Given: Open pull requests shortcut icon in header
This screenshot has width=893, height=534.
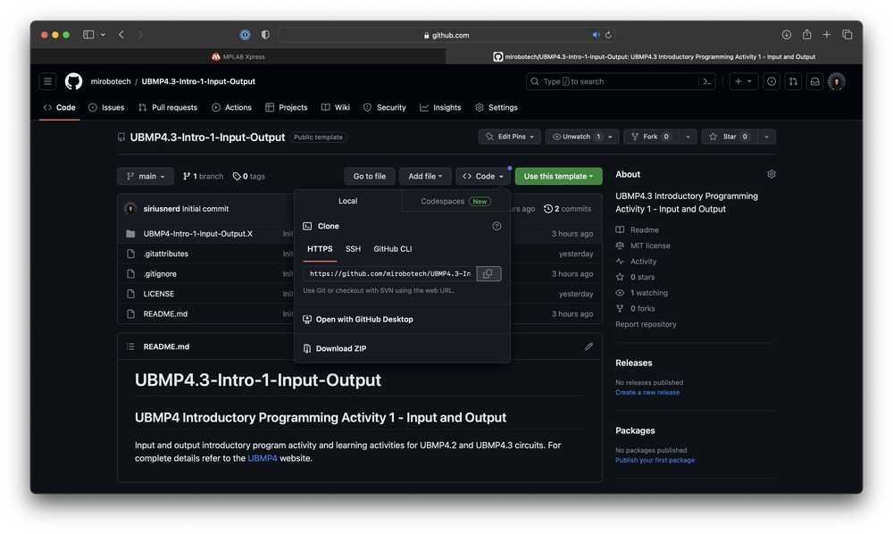Looking at the screenshot, I should click(793, 81).
